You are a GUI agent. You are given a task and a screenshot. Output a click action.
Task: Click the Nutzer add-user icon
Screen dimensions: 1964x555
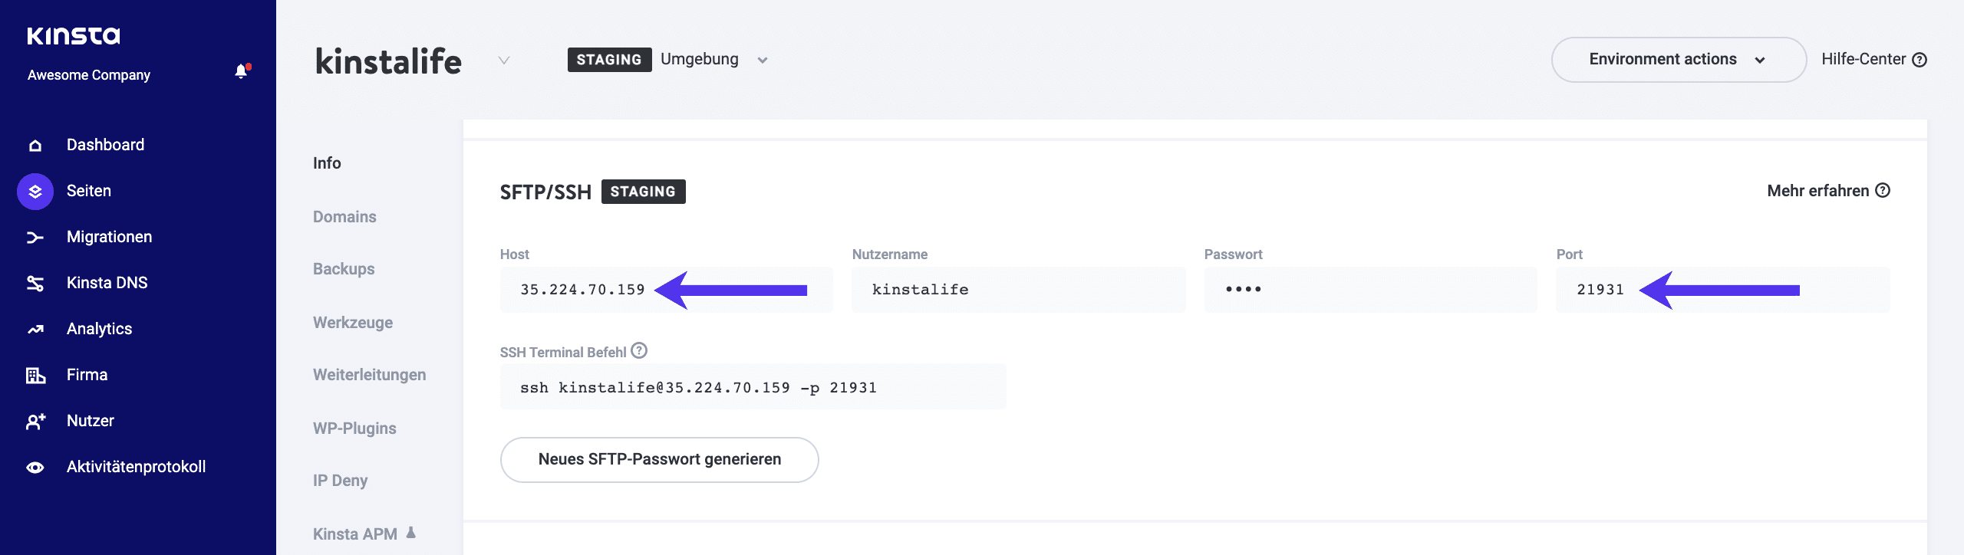[35, 422]
